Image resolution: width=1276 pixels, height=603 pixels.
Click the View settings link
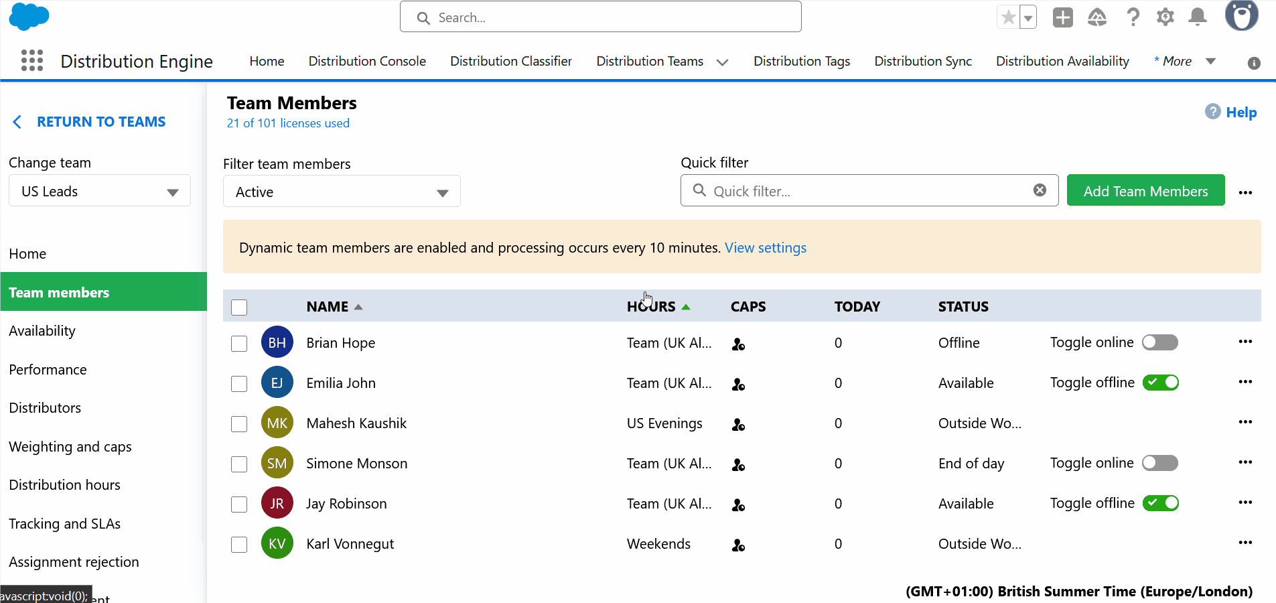766,248
